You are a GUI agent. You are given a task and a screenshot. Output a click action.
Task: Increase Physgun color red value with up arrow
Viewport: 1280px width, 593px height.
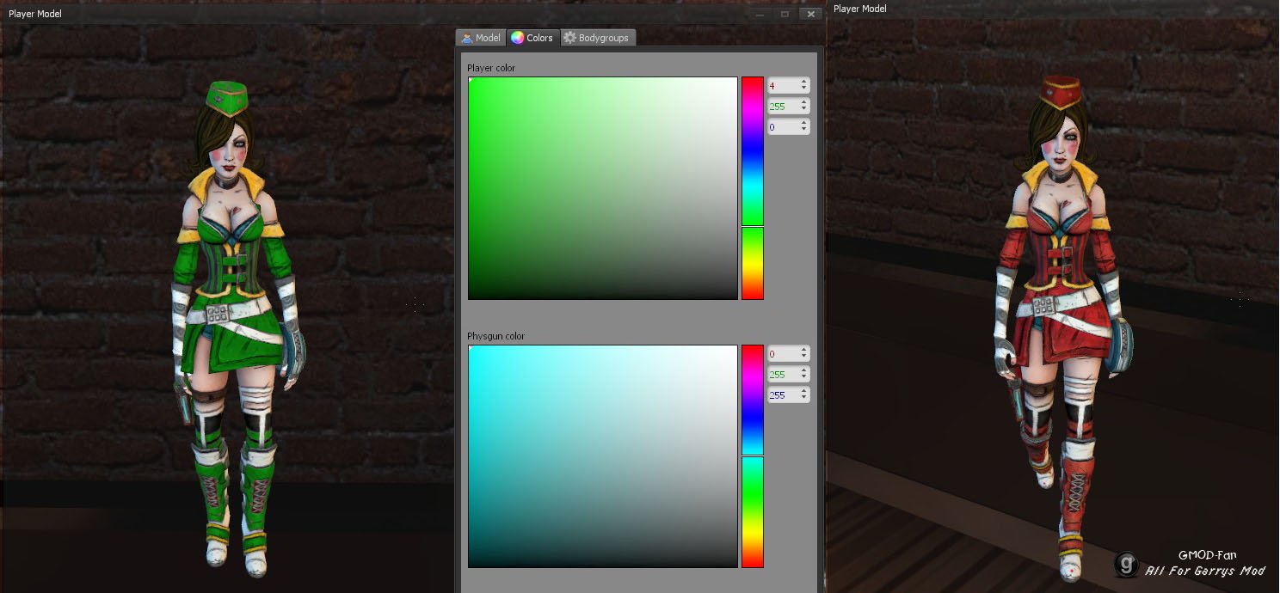pyautogui.click(x=804, y=350)
